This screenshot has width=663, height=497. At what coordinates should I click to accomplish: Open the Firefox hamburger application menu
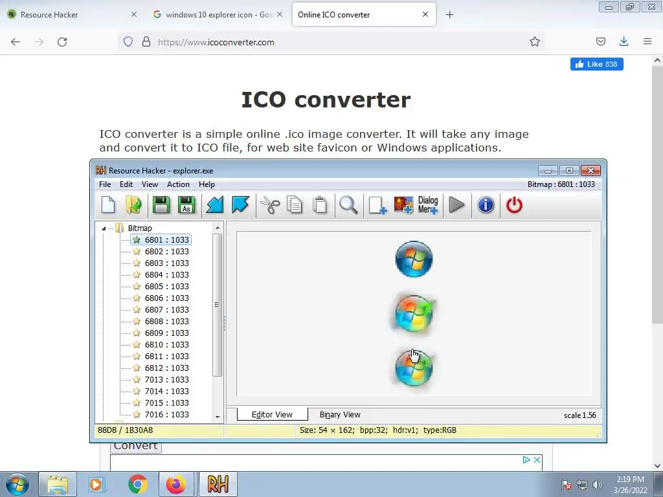(x=647, y=41)
